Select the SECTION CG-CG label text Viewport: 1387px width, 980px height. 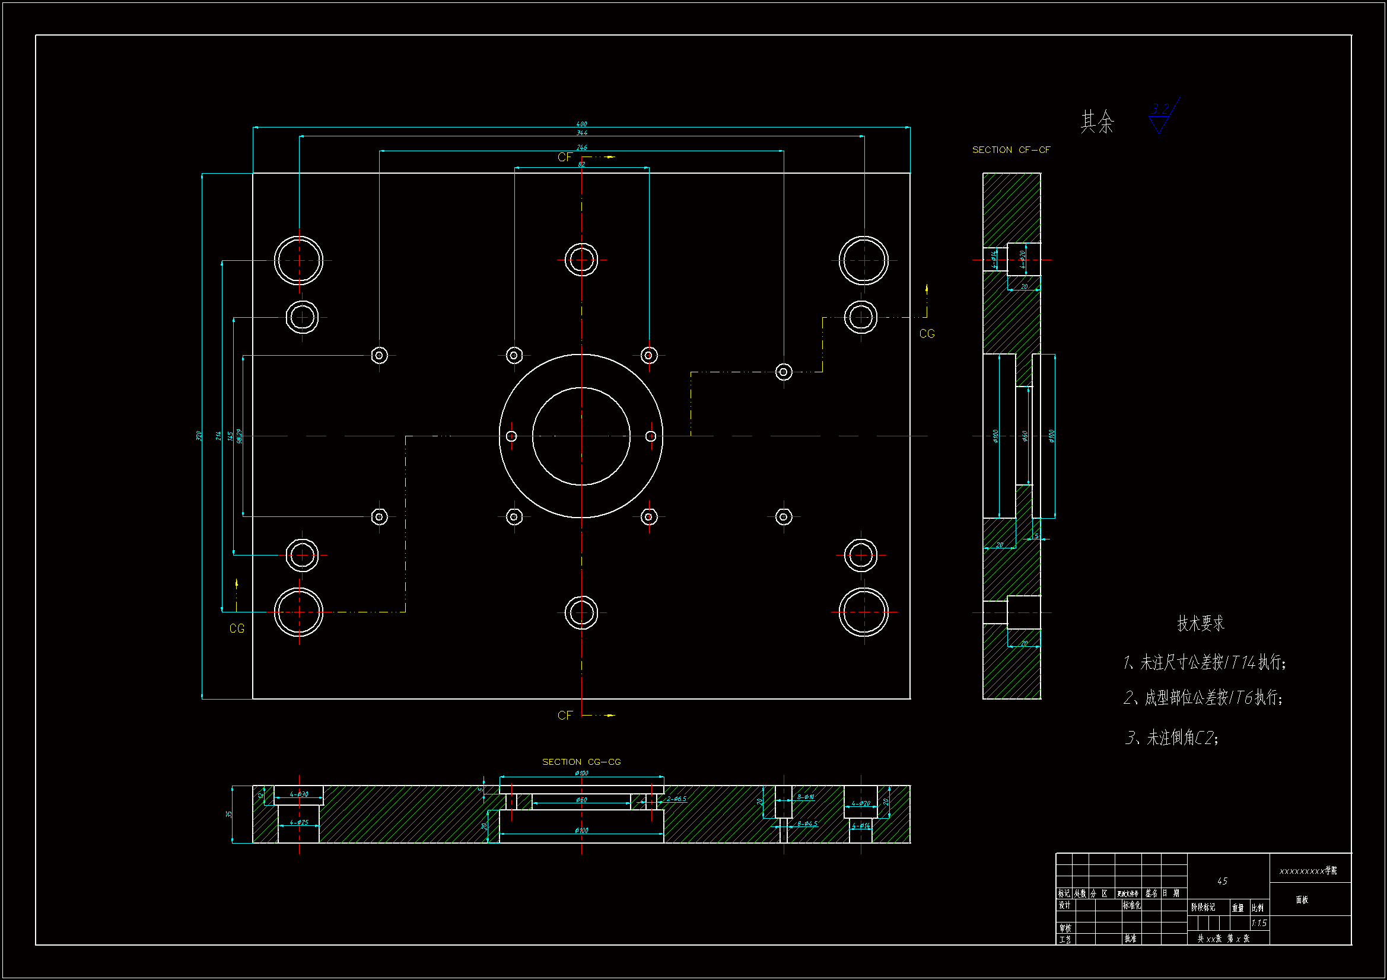(581, 762)
